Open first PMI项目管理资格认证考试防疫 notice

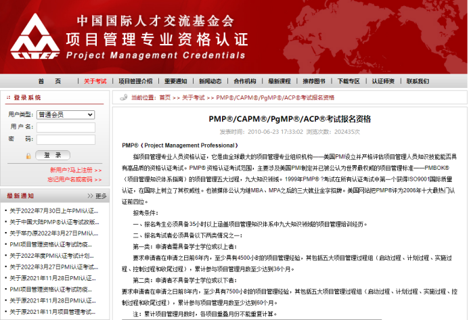click(x=51, y=244)
